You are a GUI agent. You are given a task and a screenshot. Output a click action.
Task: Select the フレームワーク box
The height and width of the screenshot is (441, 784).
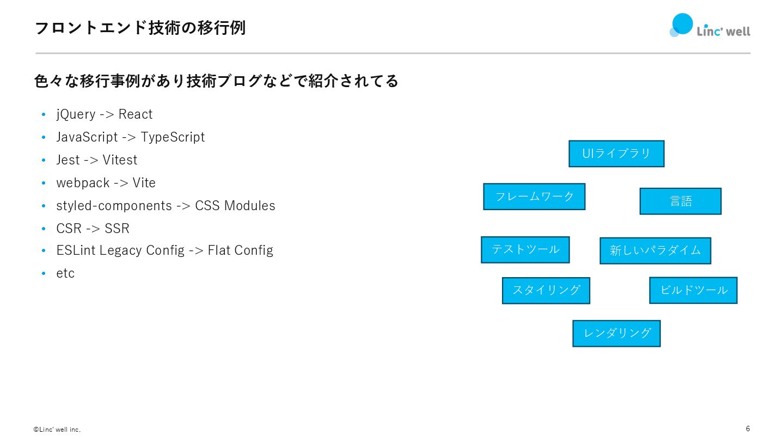pos(534,197)
